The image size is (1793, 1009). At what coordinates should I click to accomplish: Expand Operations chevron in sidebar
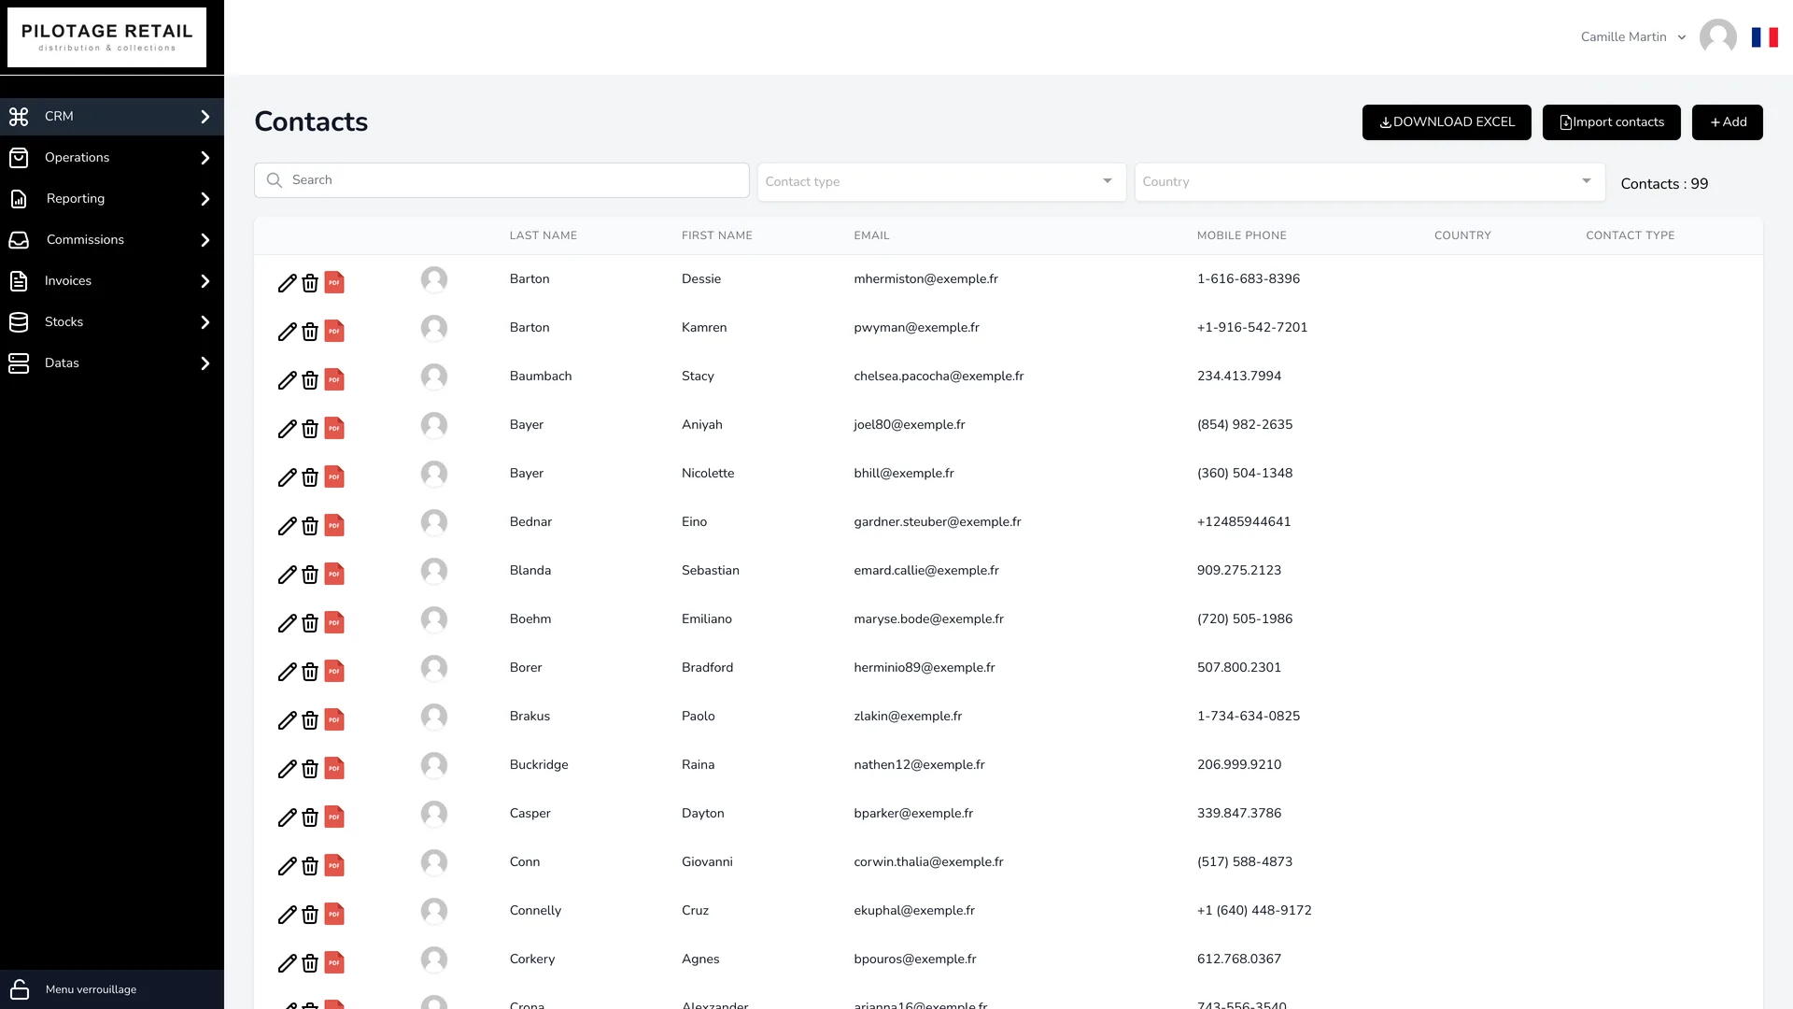coord(205,158)
